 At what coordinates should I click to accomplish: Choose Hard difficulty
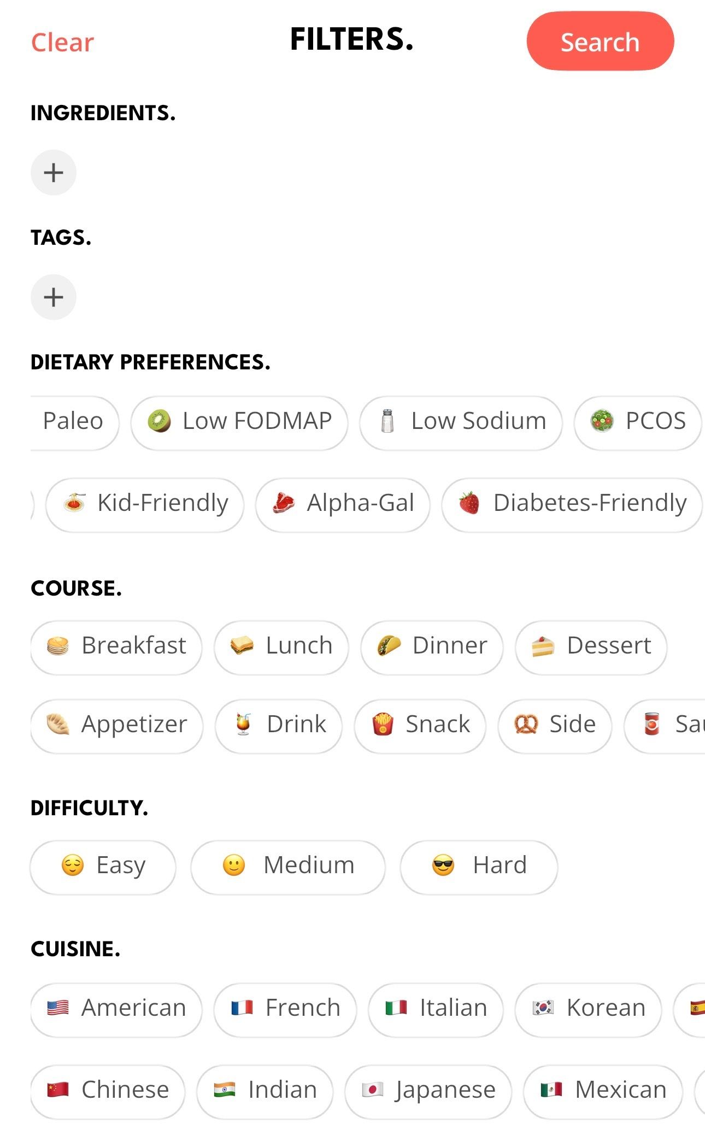click(479, 866)
